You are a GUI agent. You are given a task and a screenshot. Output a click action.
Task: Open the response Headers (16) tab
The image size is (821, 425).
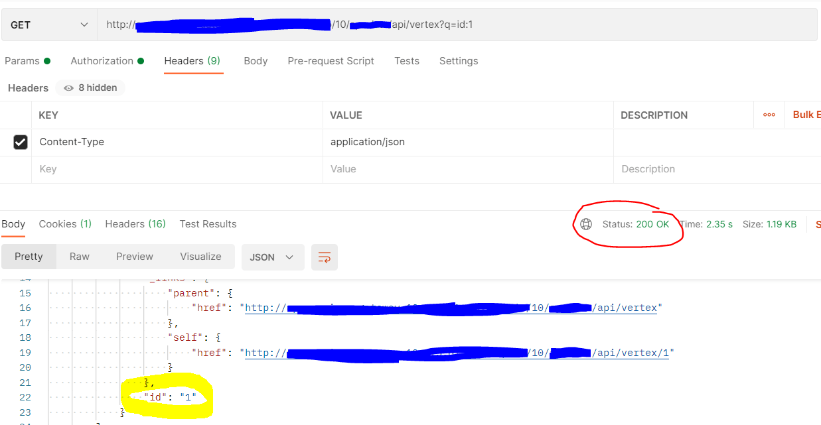coord(135,223)
